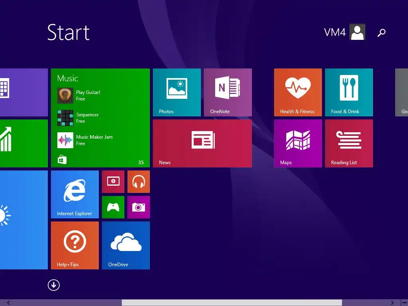Click the scrollbar right arrow
This screenshot has height=306, width=408.
point(392,303)
